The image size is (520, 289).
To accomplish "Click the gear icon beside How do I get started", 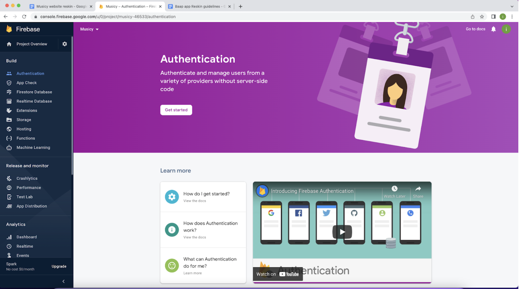I will point(172,197).
